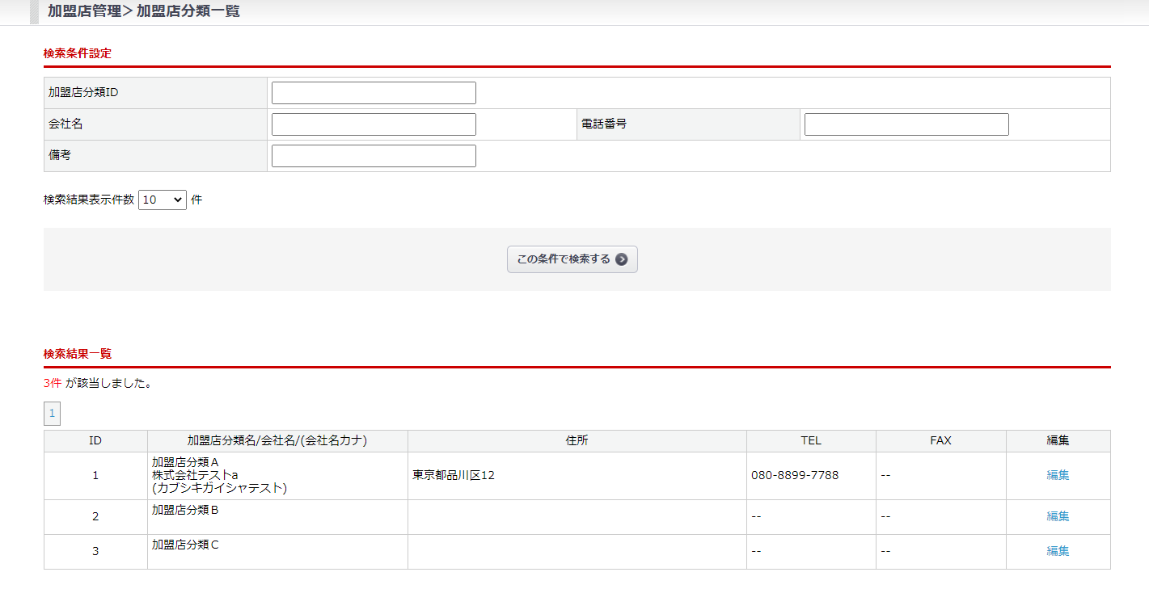Select the 備考 text field
Image resolution: width=1149 pixels, height=589 pixels.
pyautogui.click(x=374, y=156)
